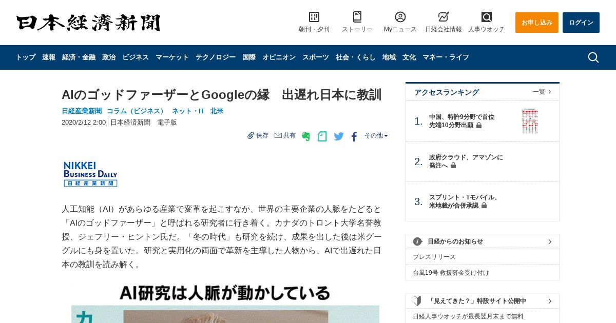Click the ログイン button
This screenshot has height=323, width=616.
pos(581,23)
